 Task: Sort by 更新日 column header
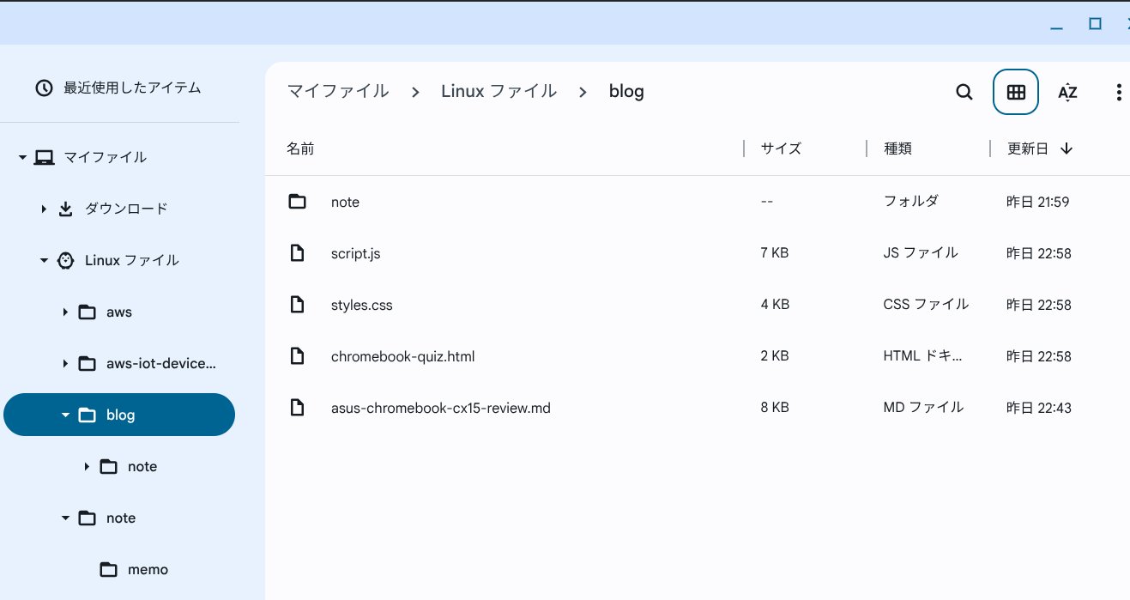pos(1028,148)
